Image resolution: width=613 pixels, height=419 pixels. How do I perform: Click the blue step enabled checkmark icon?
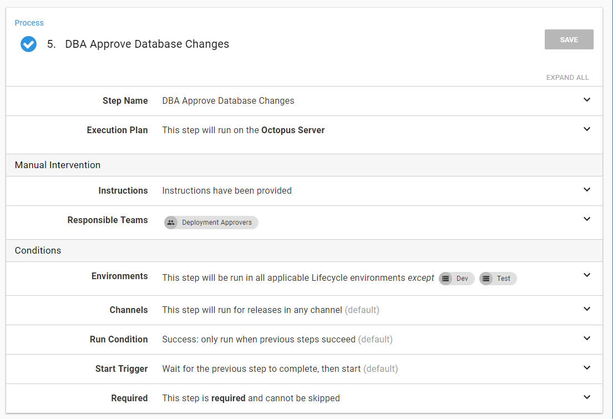click(29, 44)
